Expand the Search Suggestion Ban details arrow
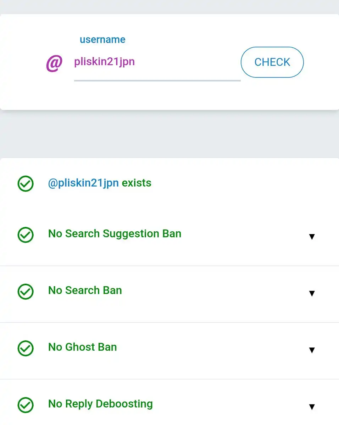The height and width of the screenshot is (425, 339). [312, 237]
